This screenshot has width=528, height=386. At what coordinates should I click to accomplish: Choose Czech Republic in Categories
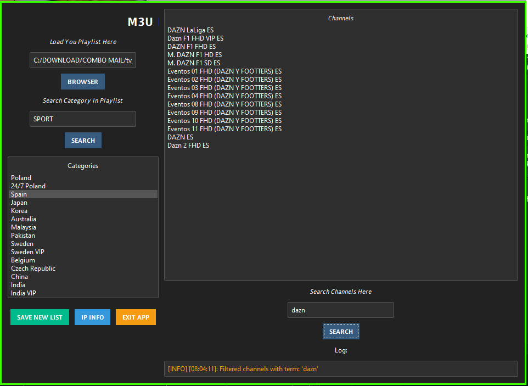pos(83,268)
